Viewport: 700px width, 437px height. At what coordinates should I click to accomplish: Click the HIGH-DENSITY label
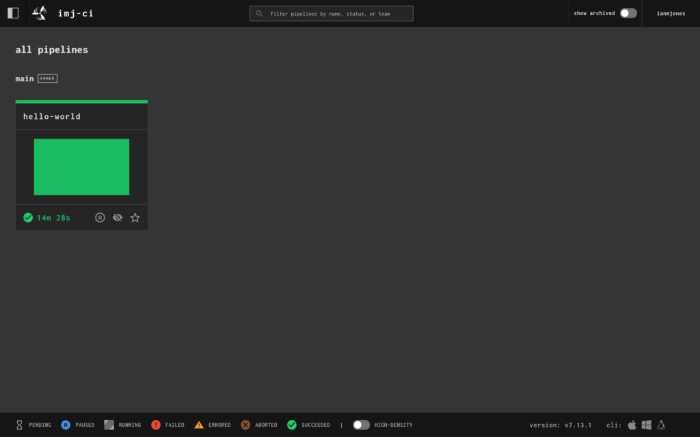(393, 425)
